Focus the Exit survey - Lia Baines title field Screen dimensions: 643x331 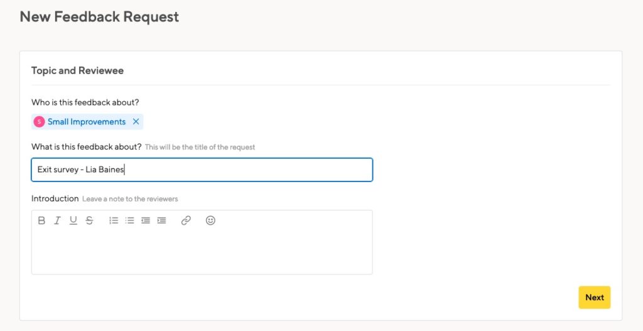[202, 170]
